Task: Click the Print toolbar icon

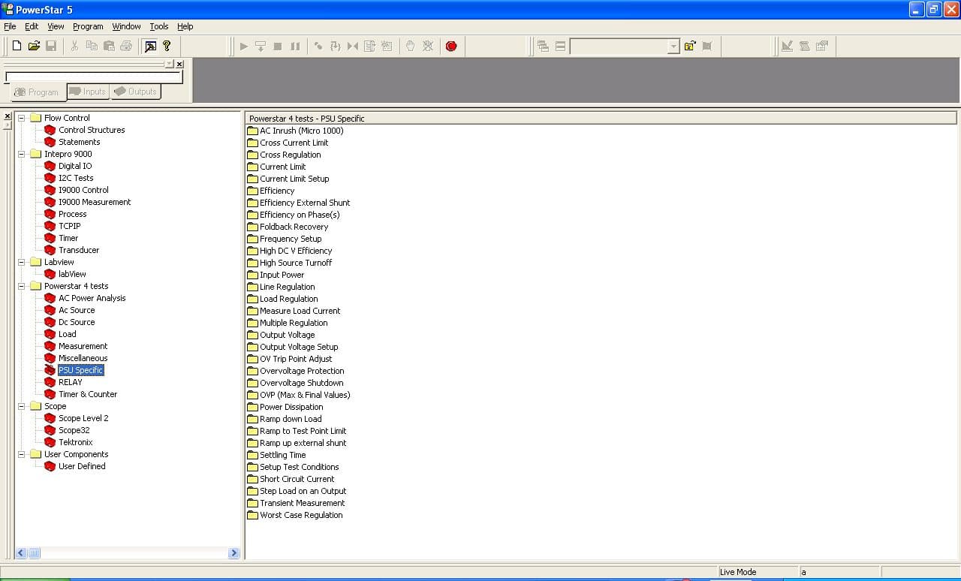Action: tap(126, 46)
